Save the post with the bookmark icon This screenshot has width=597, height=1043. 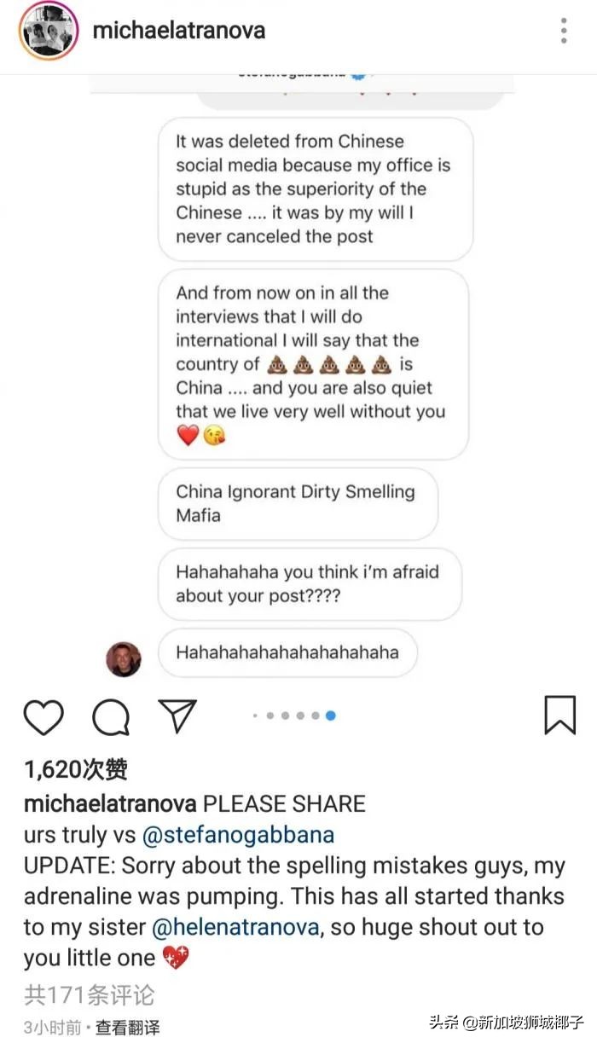coord(559,716)
